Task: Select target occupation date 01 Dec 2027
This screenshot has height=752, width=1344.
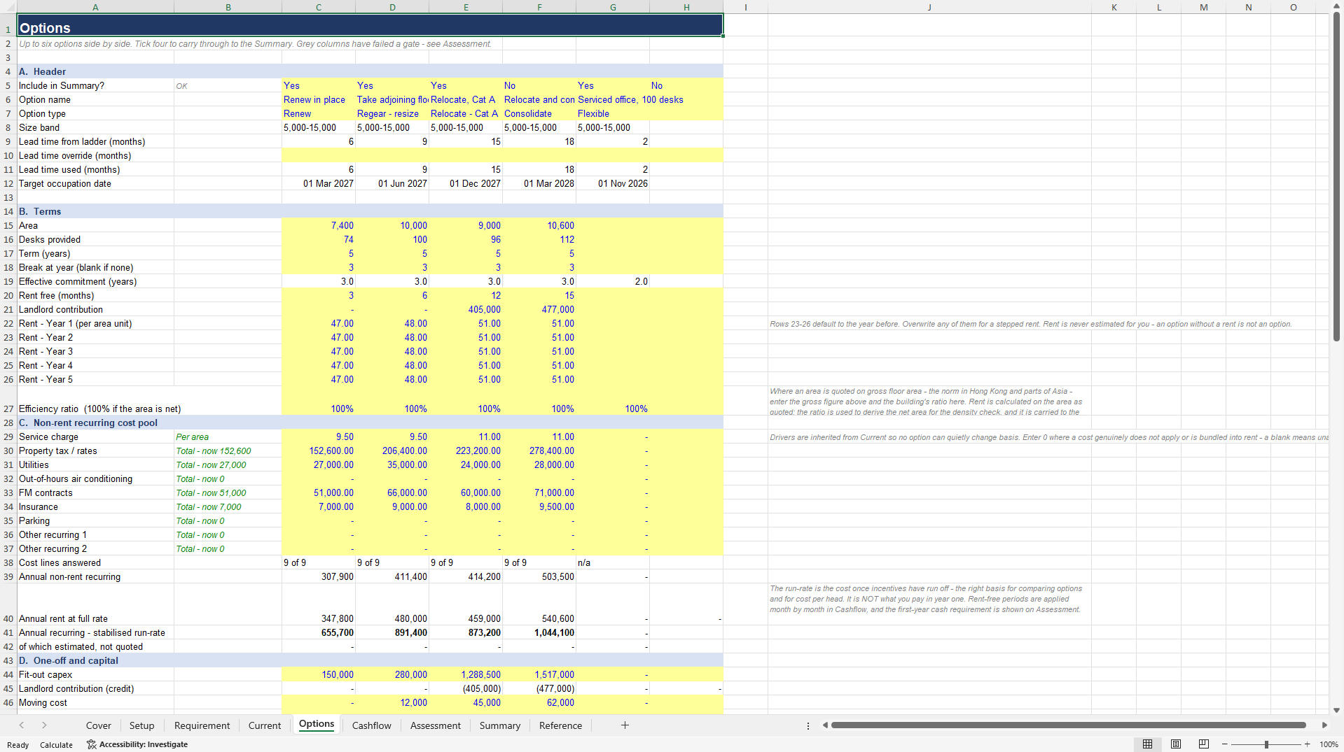Action: [466, 183]
